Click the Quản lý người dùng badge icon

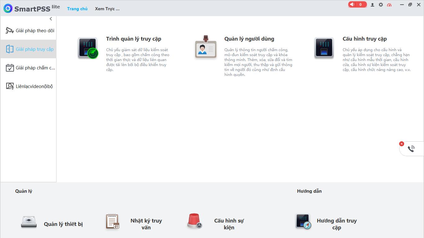click(x=205, y=47)
